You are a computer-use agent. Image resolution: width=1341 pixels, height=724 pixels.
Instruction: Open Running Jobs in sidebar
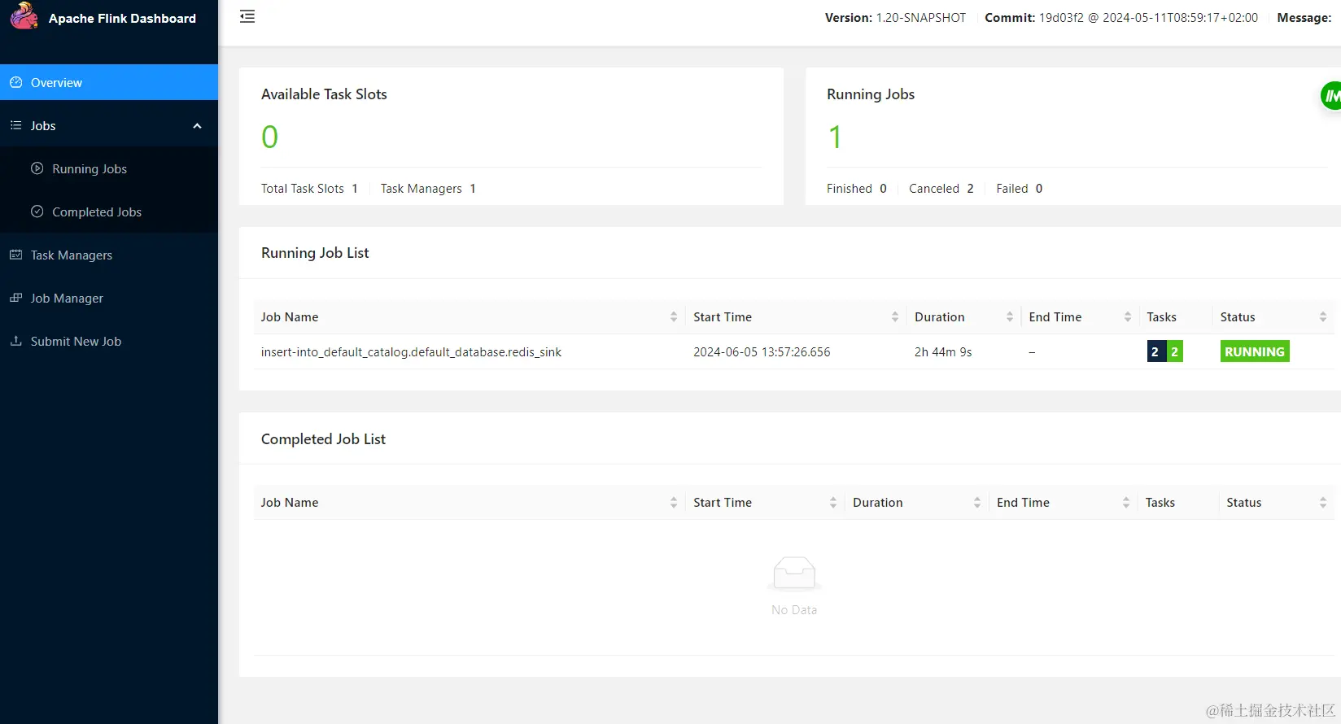click(x=109, y=168)
